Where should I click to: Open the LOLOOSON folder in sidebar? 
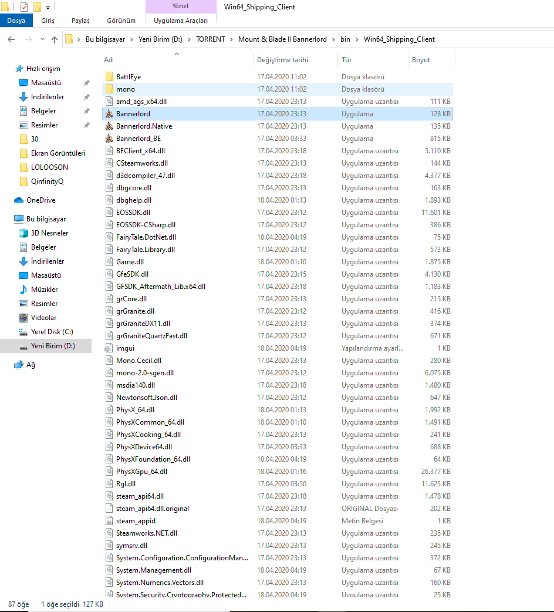(43, 167)
